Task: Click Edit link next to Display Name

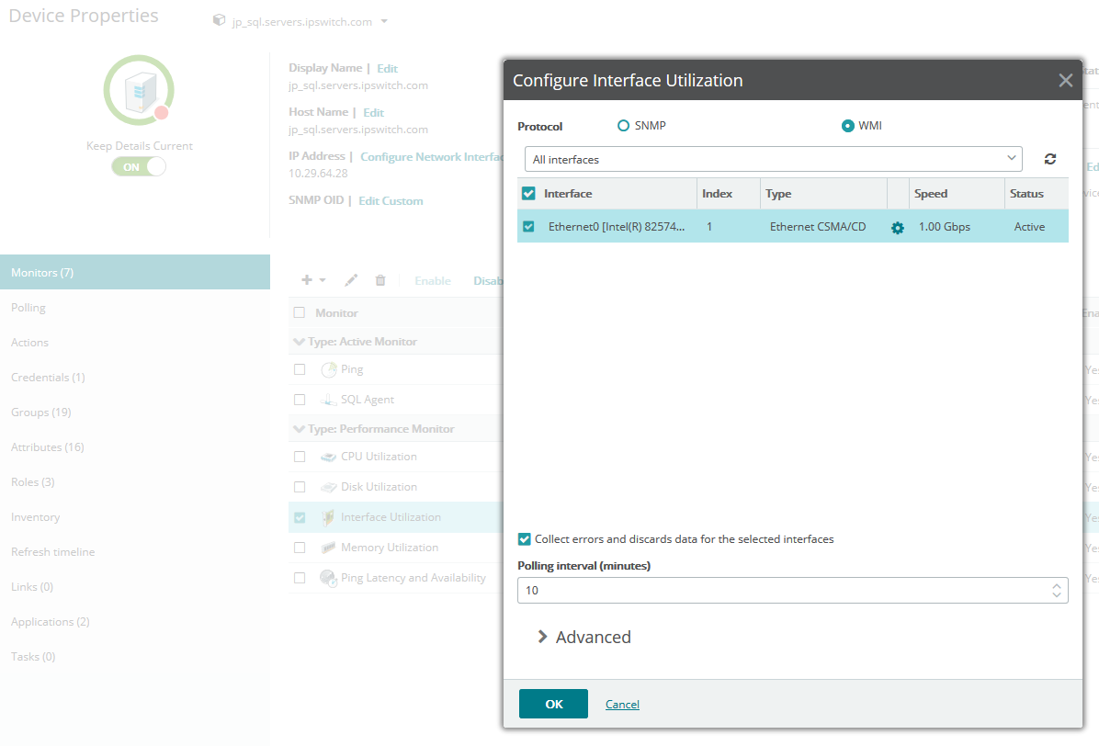Action: [387, 68]
